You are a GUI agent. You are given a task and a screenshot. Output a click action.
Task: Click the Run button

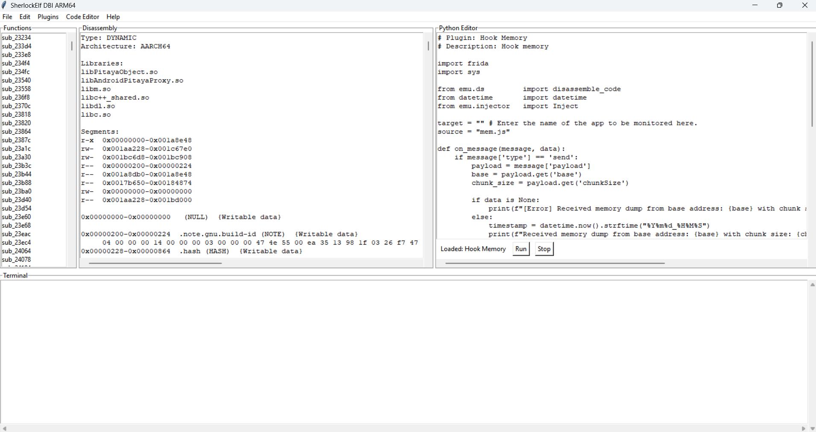coord(521,249)
